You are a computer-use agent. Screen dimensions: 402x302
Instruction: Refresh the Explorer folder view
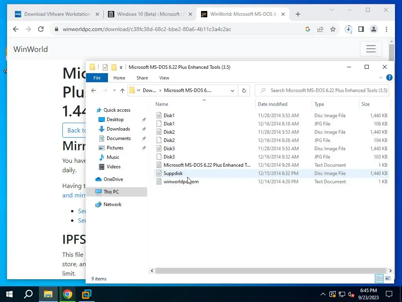pyautogui.click(x=244, y=90)
